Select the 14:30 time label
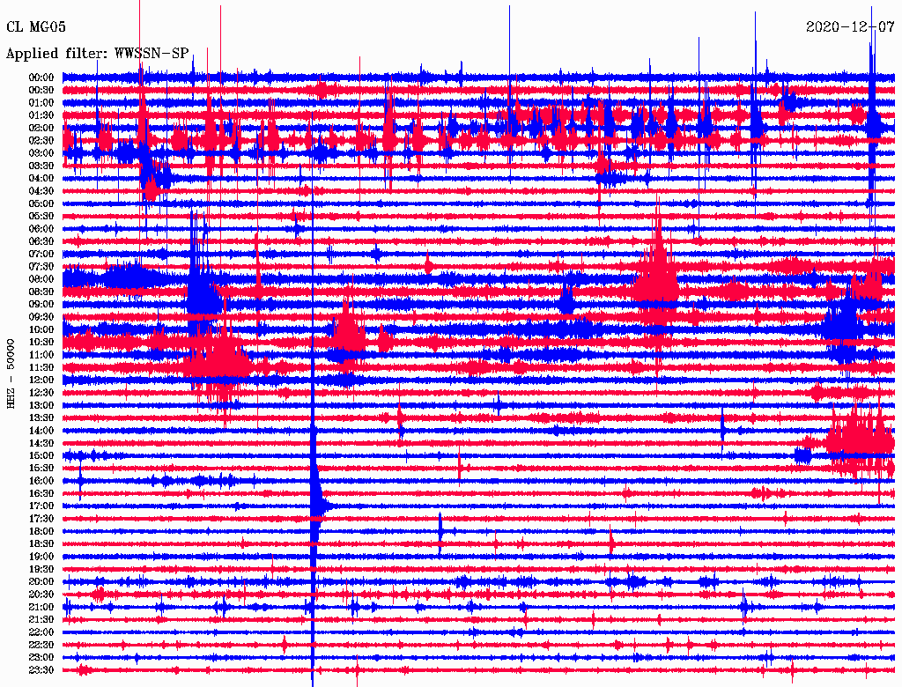The height and width of the screenshot is (687, 902). point(41,443)
